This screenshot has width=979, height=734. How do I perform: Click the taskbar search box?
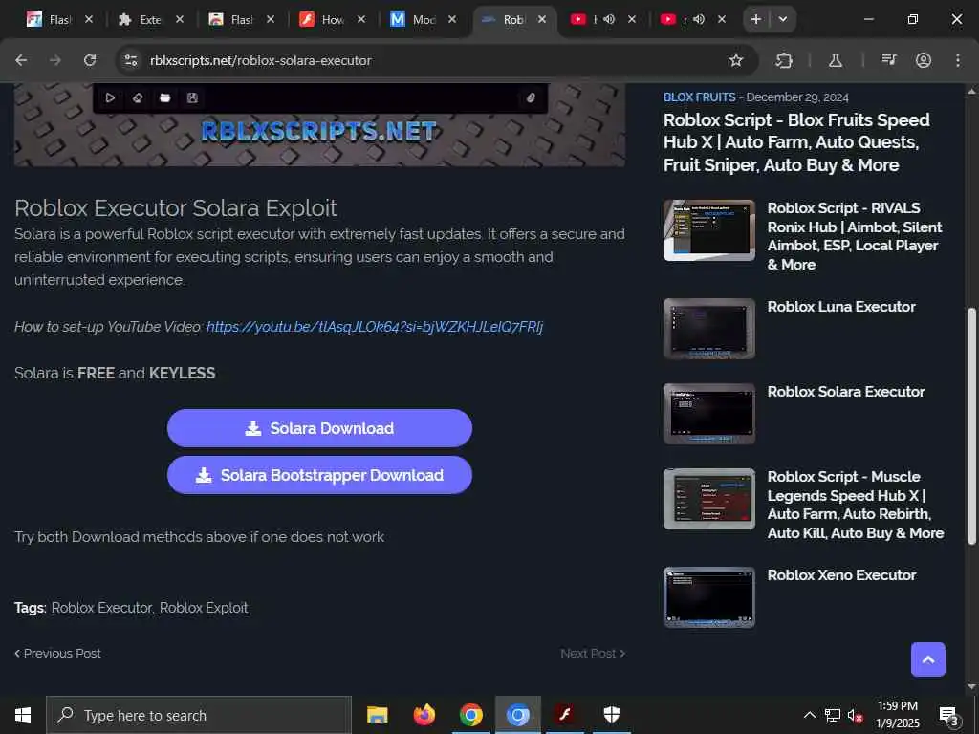tap(199, 715)
